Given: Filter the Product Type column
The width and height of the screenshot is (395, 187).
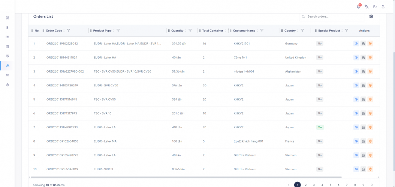Looking at the screenshot, I should (118, 30).
